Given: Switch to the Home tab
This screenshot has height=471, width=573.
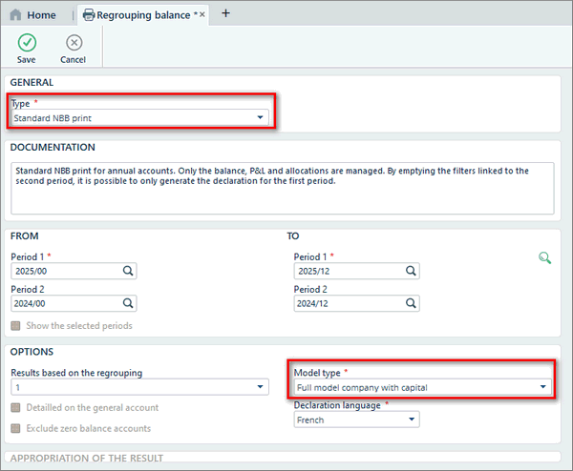Looking at the screenshot, I should coord(33,15).
